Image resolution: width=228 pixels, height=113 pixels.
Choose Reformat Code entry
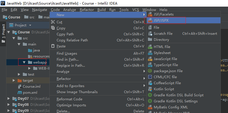[x=98, y=99]
